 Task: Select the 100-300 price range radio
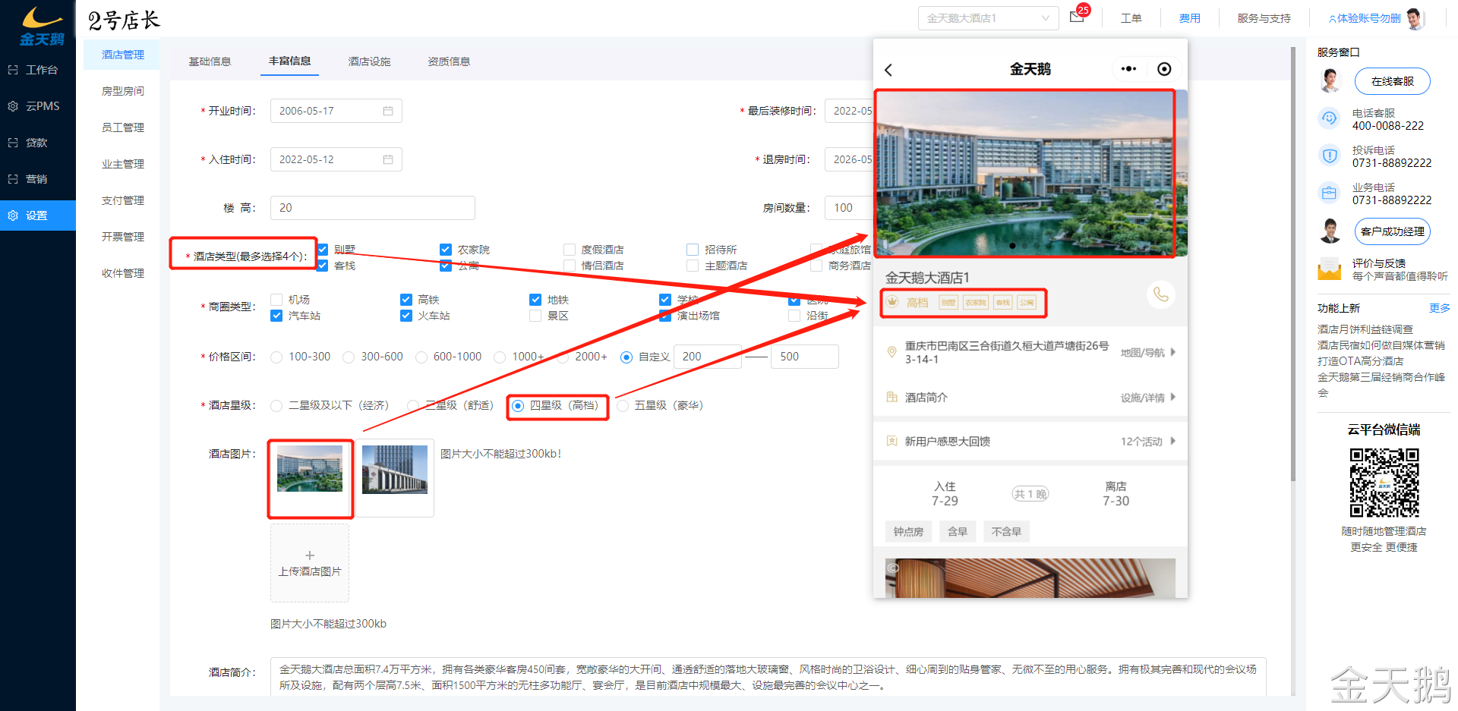click(x=276, y=357)
